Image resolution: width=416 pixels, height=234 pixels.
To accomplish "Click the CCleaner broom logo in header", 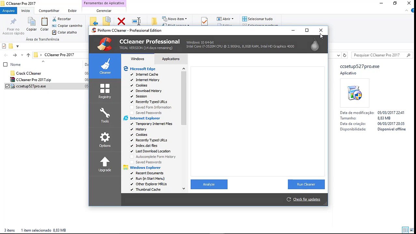I will [x=104, y=44].
